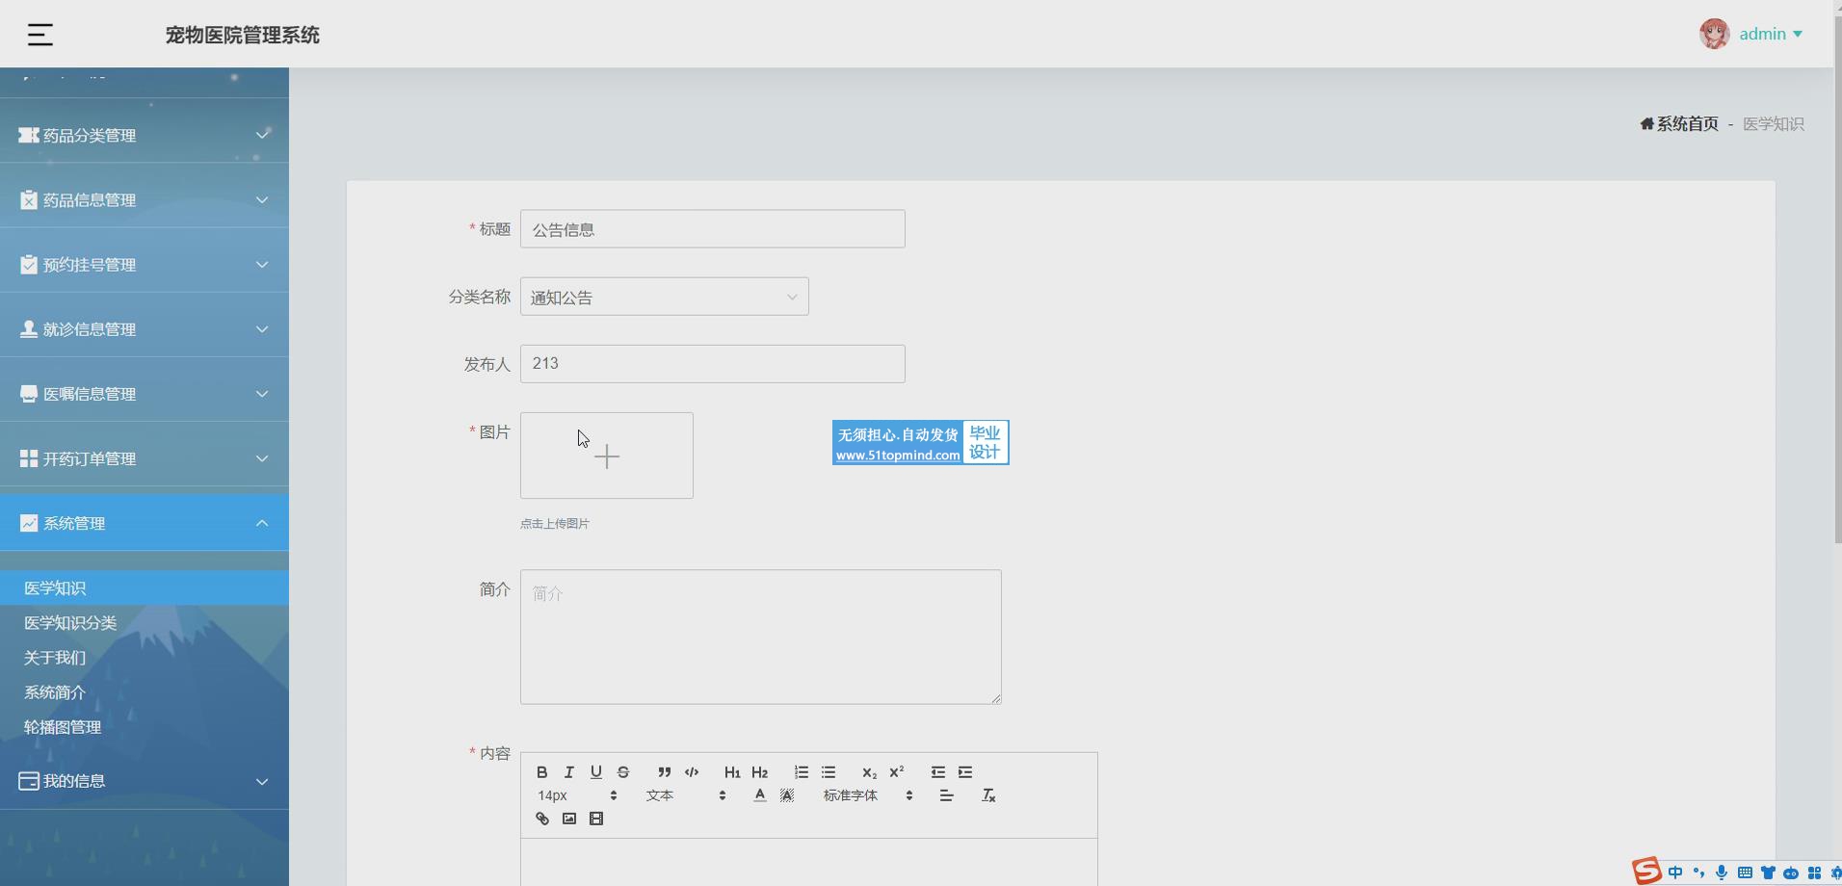Viewport: 1842px width, 886px height.
Task: Open the text color picker
Action: point(760,795)
